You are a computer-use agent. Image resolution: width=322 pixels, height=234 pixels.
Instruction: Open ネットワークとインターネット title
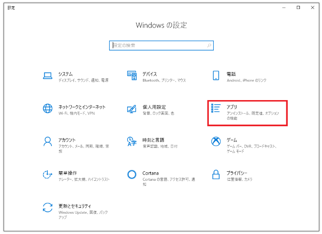click(82, 107)
